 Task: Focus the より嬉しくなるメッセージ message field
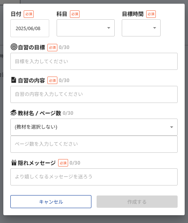[94, 177]
